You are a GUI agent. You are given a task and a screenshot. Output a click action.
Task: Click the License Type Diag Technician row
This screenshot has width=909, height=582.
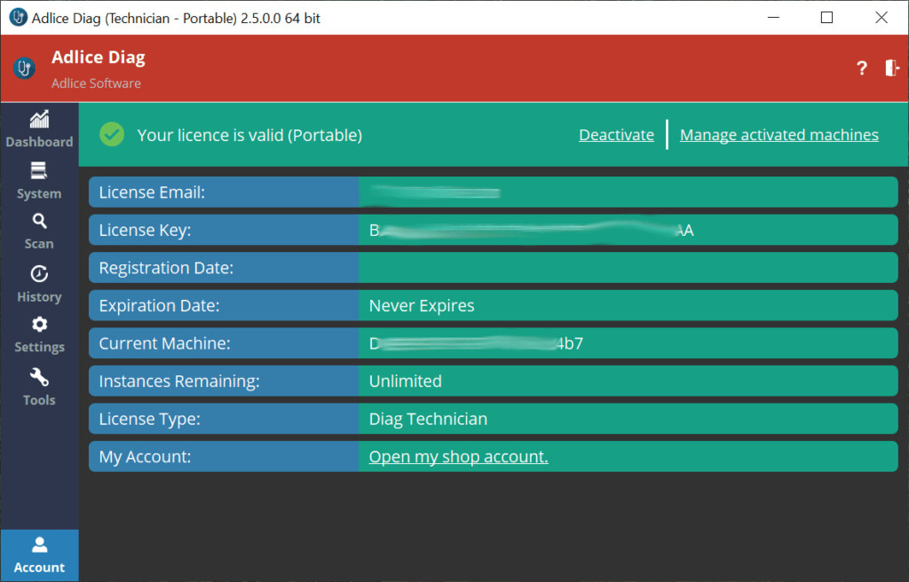coord(627,419)
